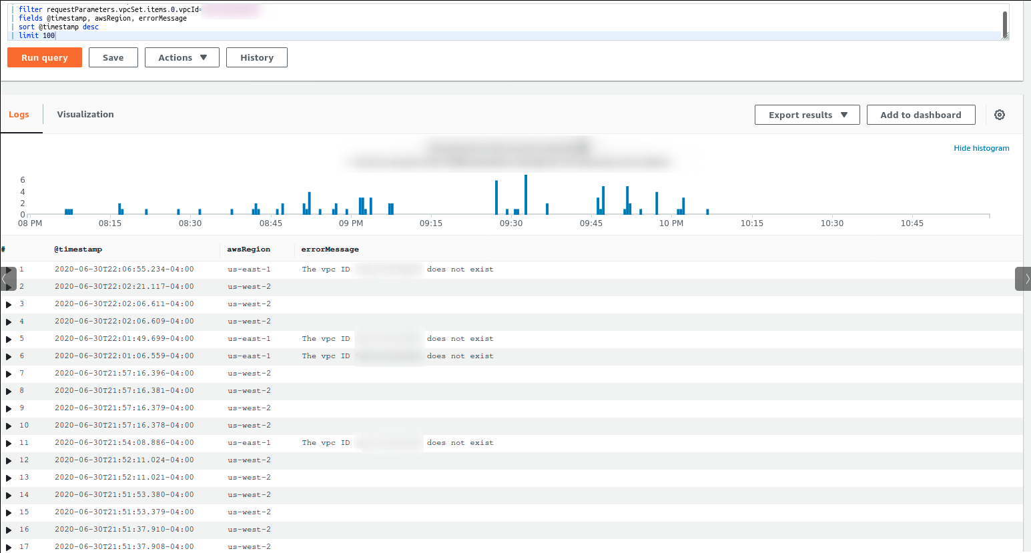Screen dimensions: 1031x553
Task: Switch to the Logs tab
Action: [20, 114]
